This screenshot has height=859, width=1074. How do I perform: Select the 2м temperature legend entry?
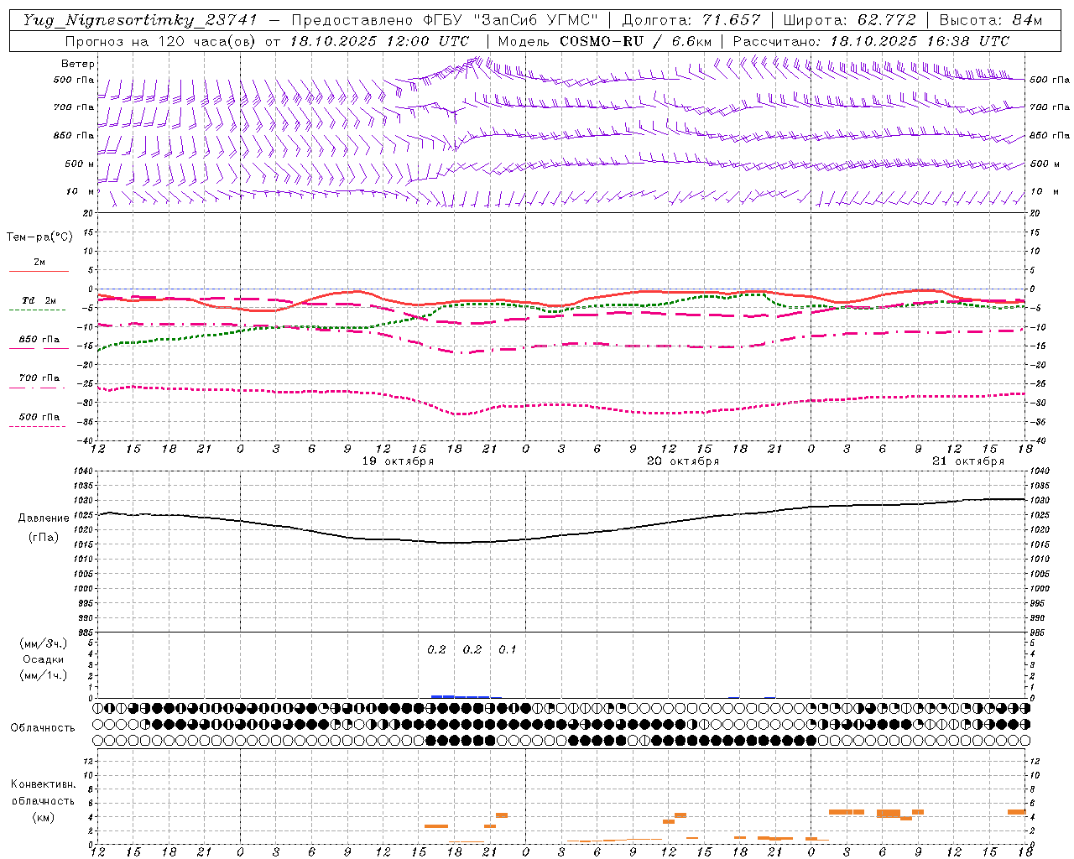[x=39, y=263]
